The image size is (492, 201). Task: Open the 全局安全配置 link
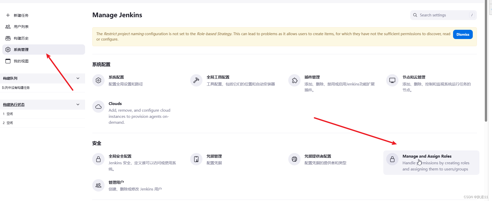point(120,156)
